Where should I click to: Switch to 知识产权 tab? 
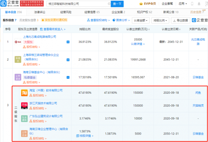(x=145, y=12)
